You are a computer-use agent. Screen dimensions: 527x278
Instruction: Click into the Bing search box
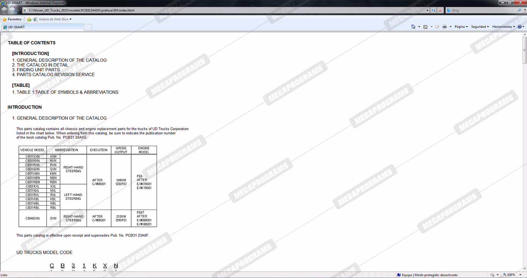(481, 10)
